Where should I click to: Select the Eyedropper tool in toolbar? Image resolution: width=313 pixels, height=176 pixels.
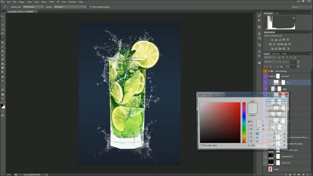[x=2, y=38]
